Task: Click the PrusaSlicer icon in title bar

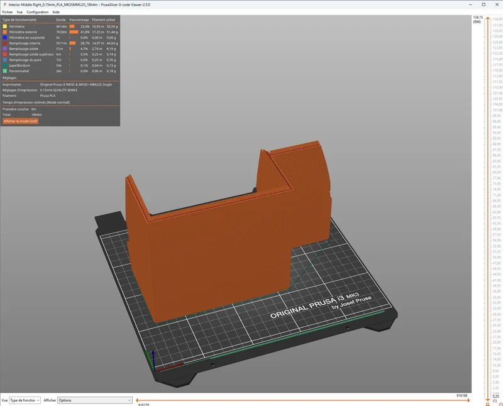Action: 4,4
